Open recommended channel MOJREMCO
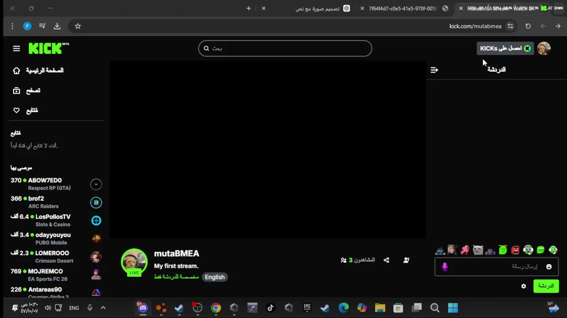The image size is (567, 318). 56,275
